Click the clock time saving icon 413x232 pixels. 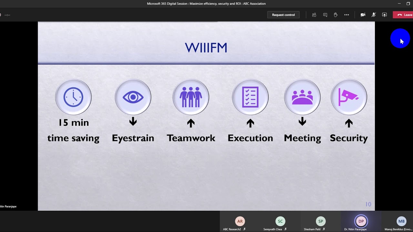click(x=73, y=97)
